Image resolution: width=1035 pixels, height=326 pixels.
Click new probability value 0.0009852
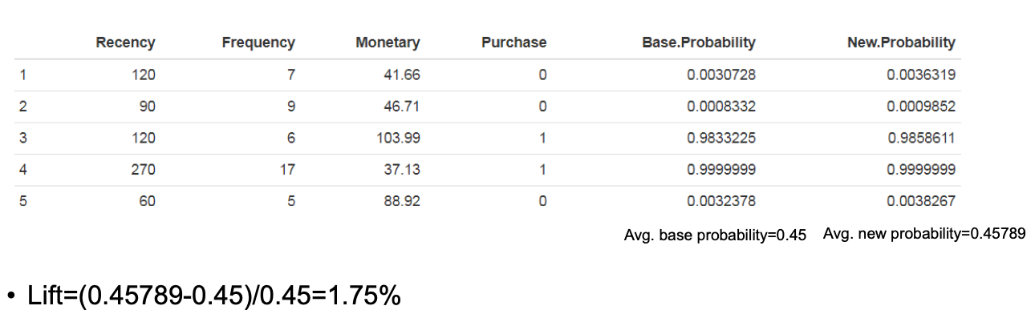(x=921, y=107)
